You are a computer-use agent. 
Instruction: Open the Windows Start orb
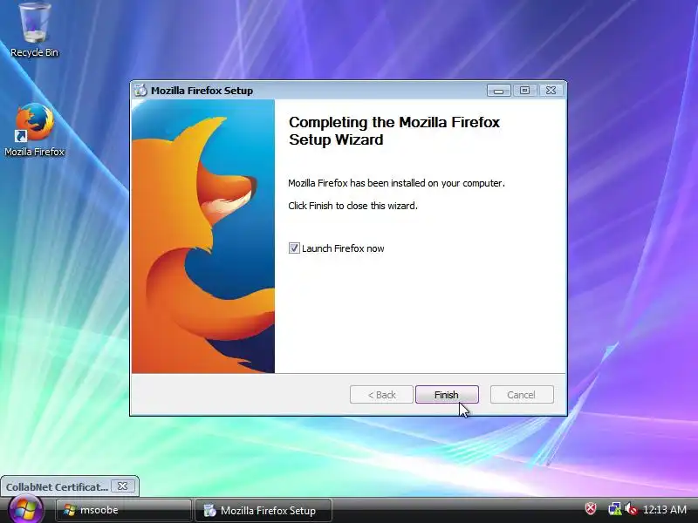tap(25, 510)
